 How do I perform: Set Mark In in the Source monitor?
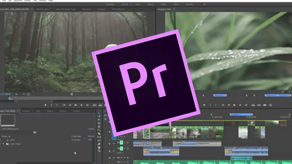coord(51,105)
